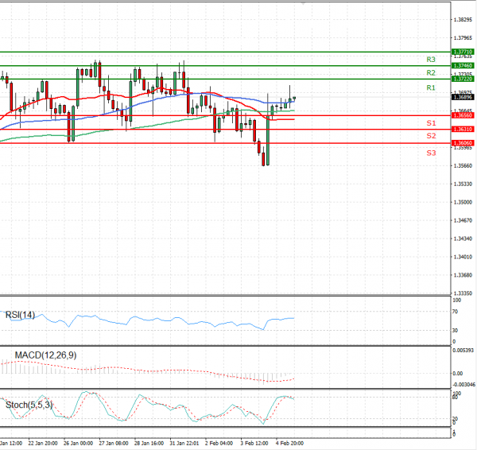The image size is (477, 450).
Task: Click the R3 resistance label
Action: pyautogui.click(x=431, y=60)
